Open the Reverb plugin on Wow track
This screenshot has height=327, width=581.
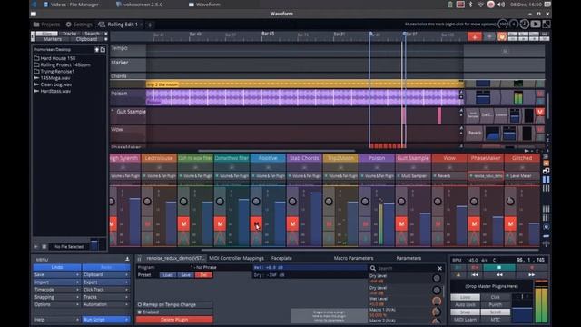pos(475,133)
